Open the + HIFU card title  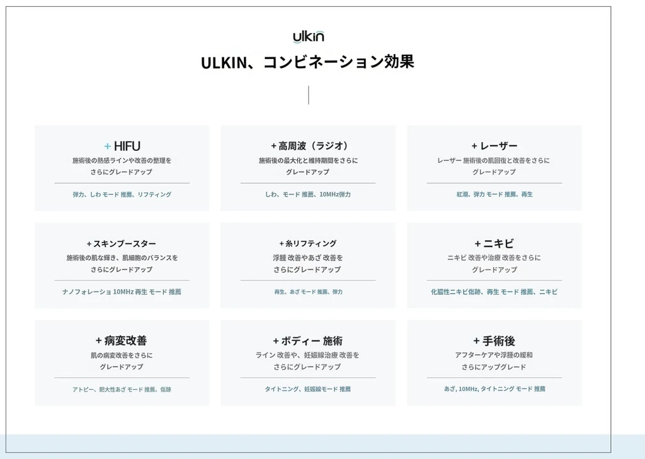point(122,146)
